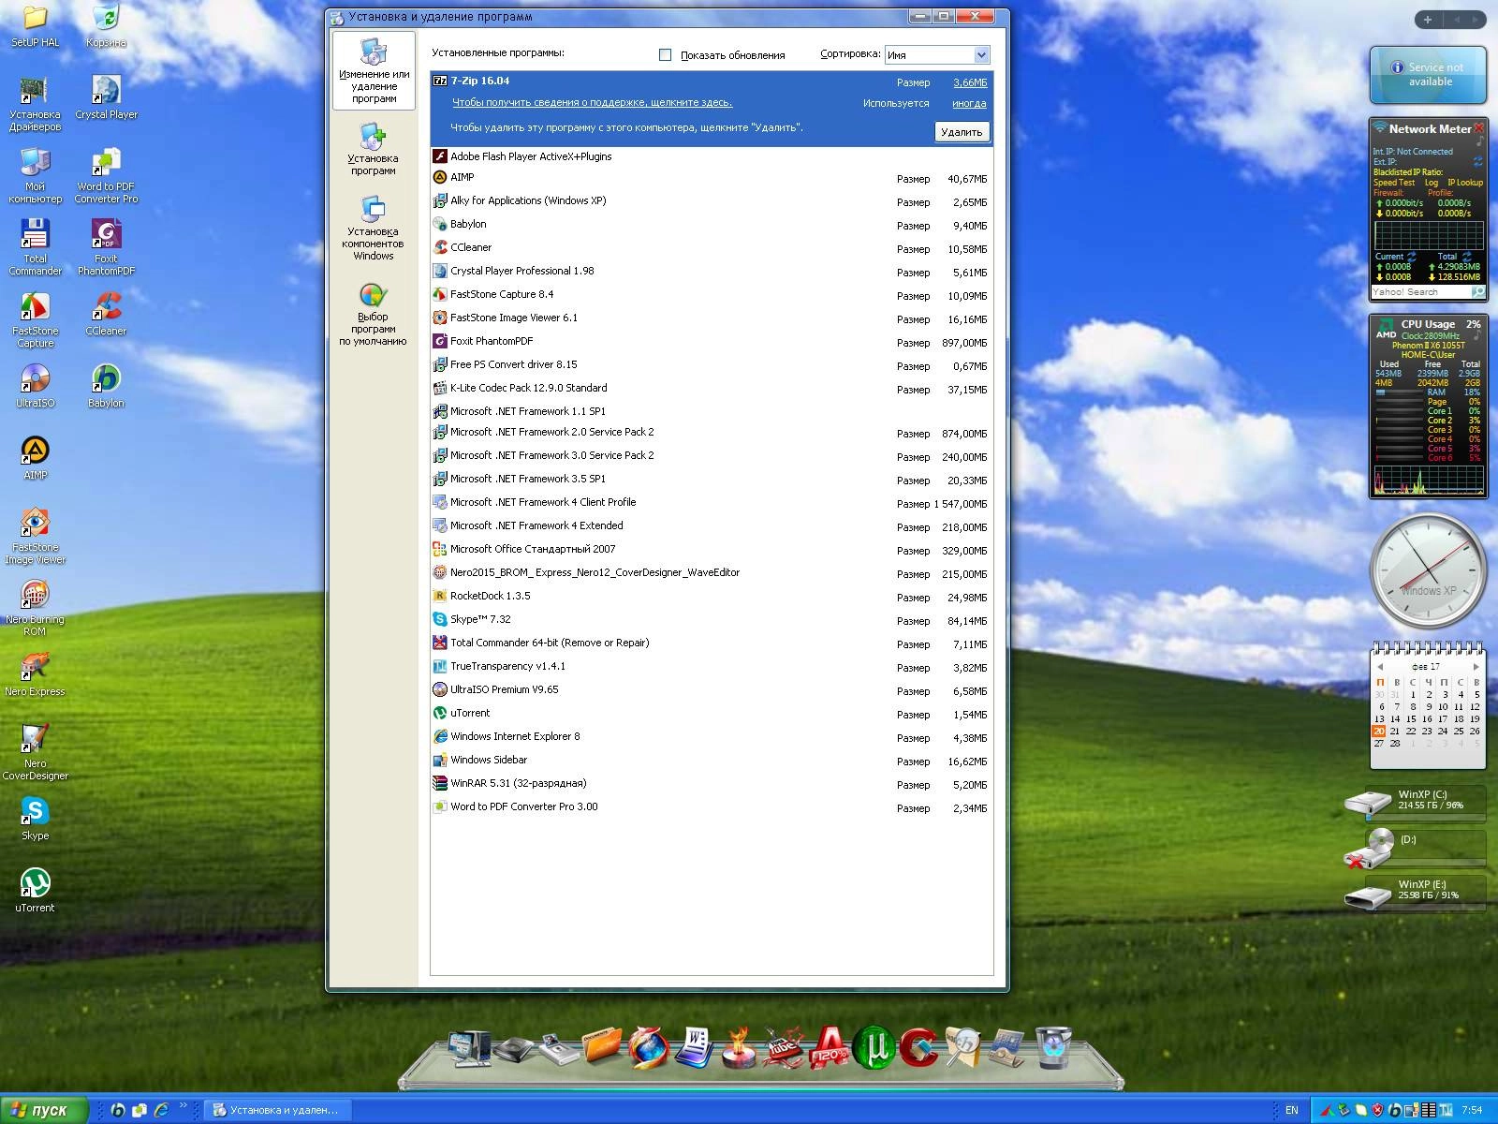Select Skype 7.32 in the programs list

[712, 620]
